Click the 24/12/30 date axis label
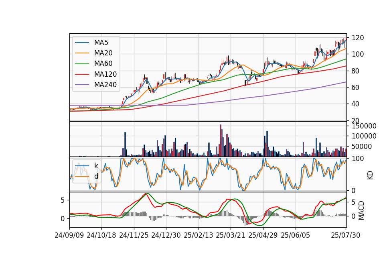Viewport: 385px width, 277px height. point(166,235)
